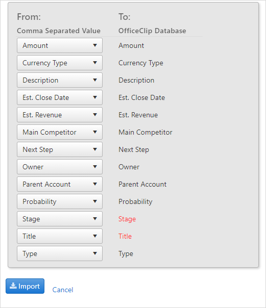Open the Stage mapping dropdown
Screen dimensions: 266x308
(x=60, y=219)
